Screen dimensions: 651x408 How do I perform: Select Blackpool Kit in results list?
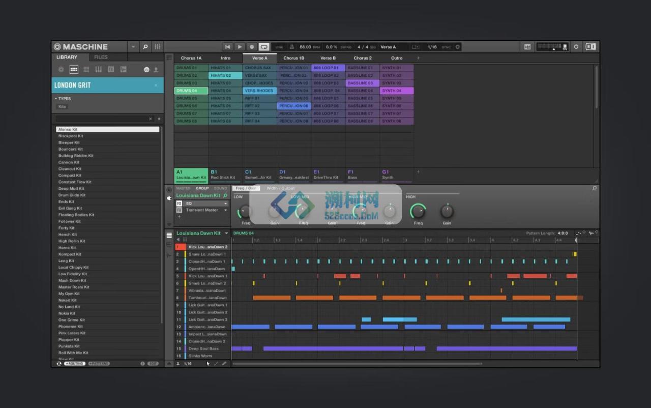[107, 136]
